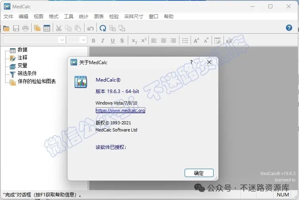
Task: Click the Undo arrow icon
Action: coord(91,29)
